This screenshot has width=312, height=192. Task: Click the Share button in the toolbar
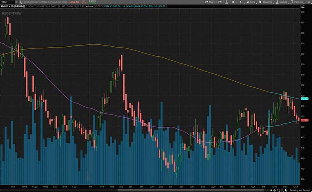click(210, 2)
